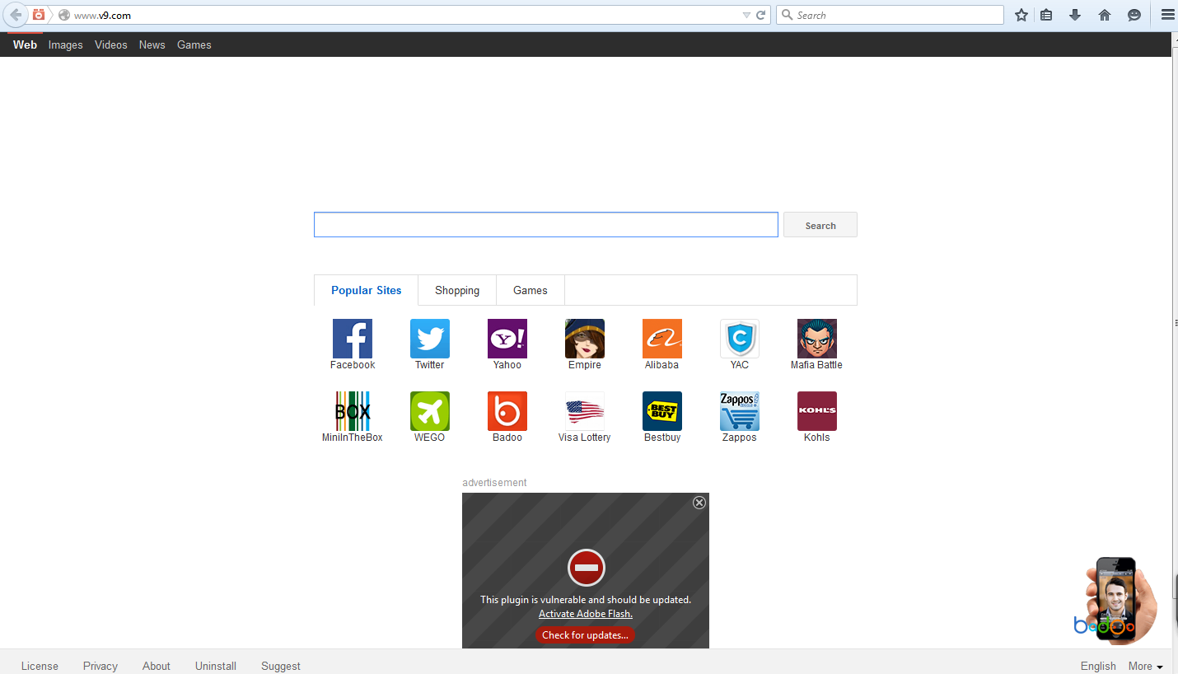Open the Zappos cart icon

point(740,411)
